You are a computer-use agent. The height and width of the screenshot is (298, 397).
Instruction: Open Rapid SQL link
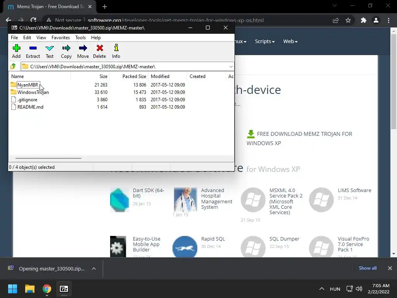tap(213, 239)
